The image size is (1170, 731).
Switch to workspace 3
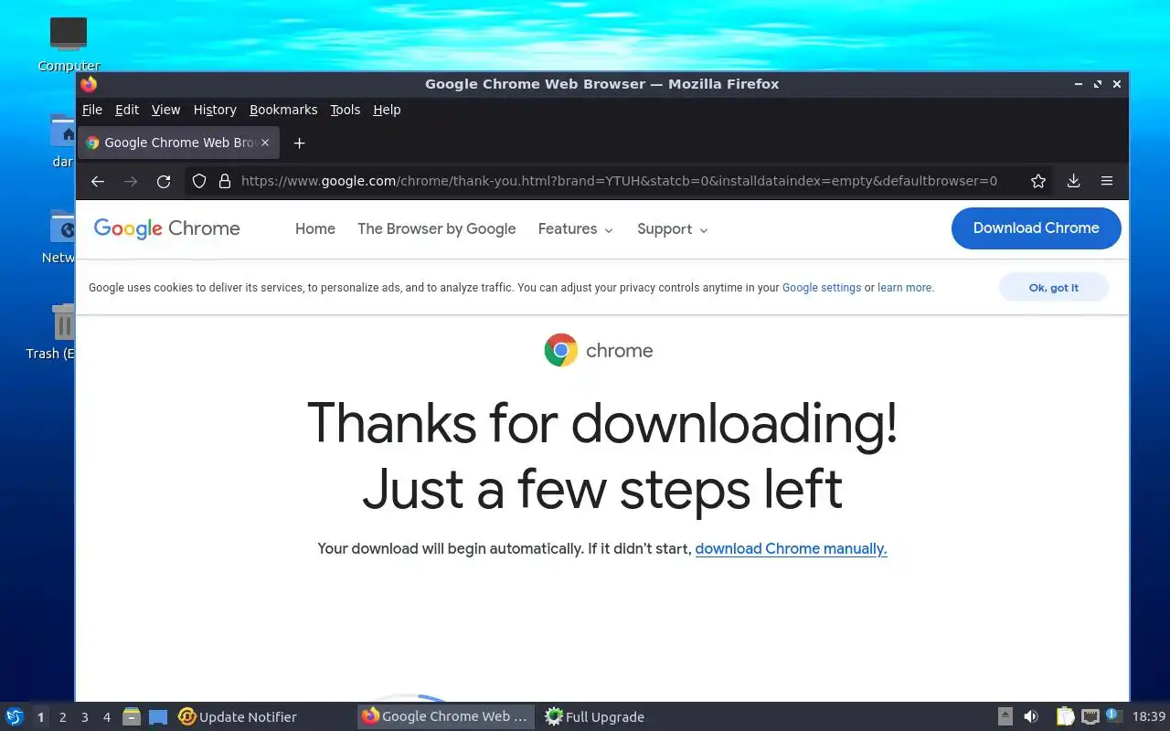pyautogui.click(x=84, y=717)
